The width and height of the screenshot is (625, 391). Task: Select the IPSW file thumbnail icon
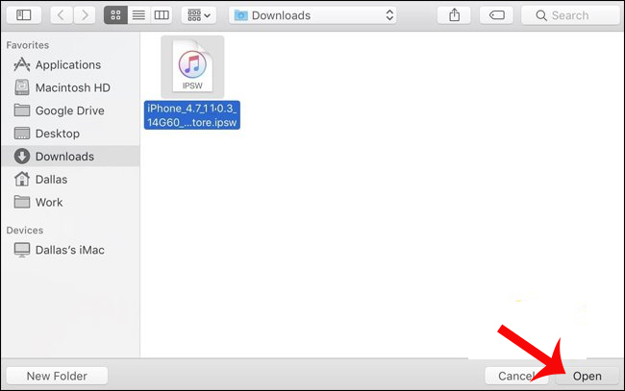coord(192,66)
